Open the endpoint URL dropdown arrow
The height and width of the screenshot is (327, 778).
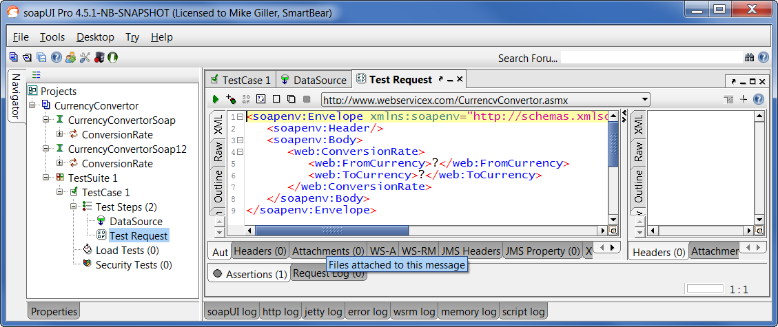tap(644, 100)
